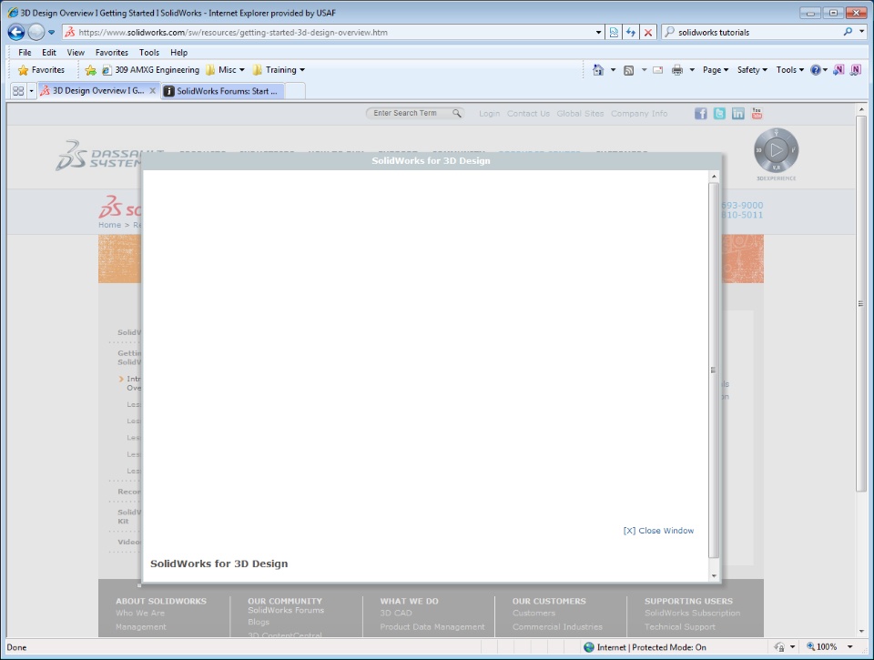Expand the Training favorites folder
Screen dimensions: 874x660
279,70
